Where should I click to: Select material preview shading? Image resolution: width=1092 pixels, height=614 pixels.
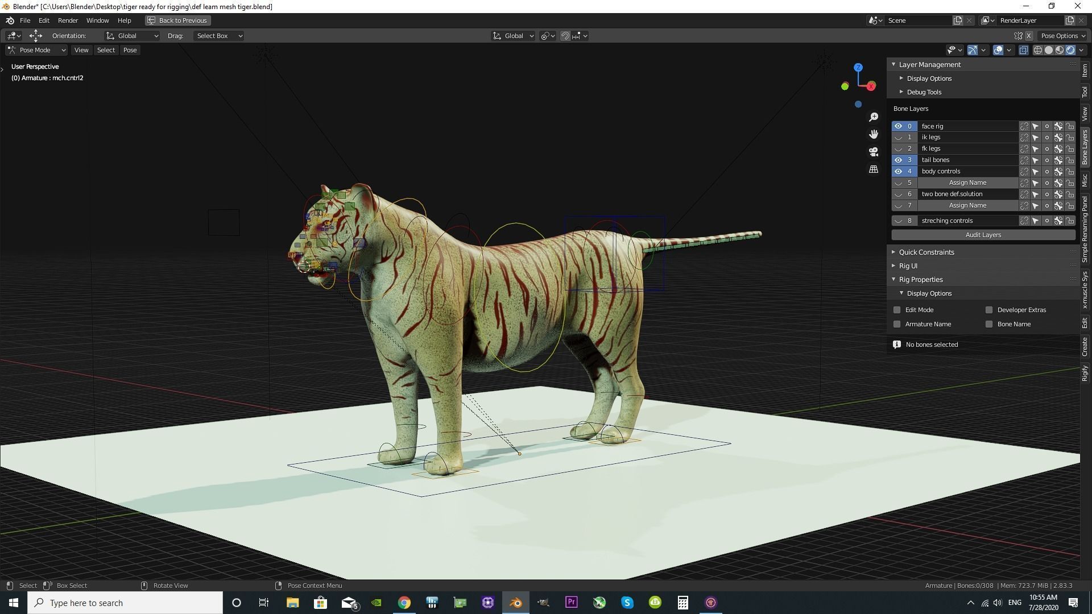click(1060, 50)
